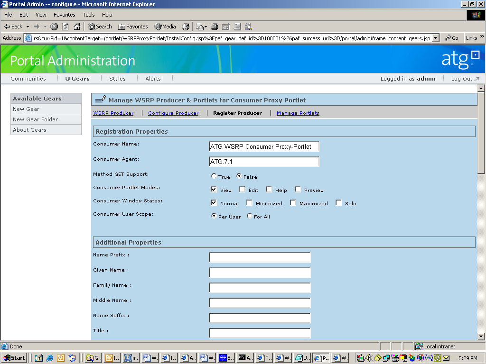
Task: Open the Configure Producer link
Action: click(x=173, y=113)
